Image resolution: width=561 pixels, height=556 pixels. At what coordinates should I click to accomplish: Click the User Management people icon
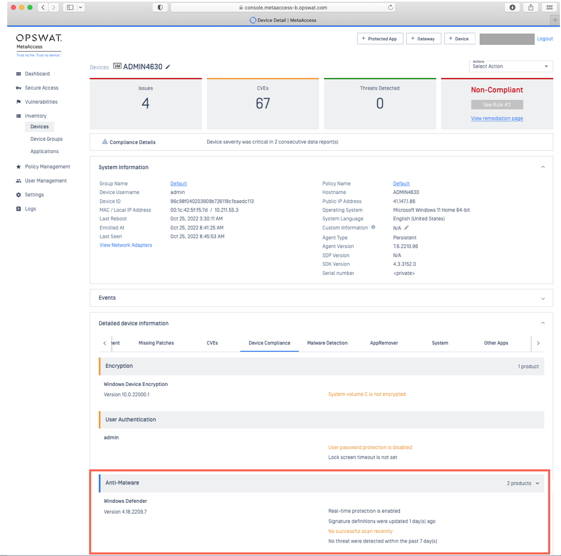coord(19,181)
